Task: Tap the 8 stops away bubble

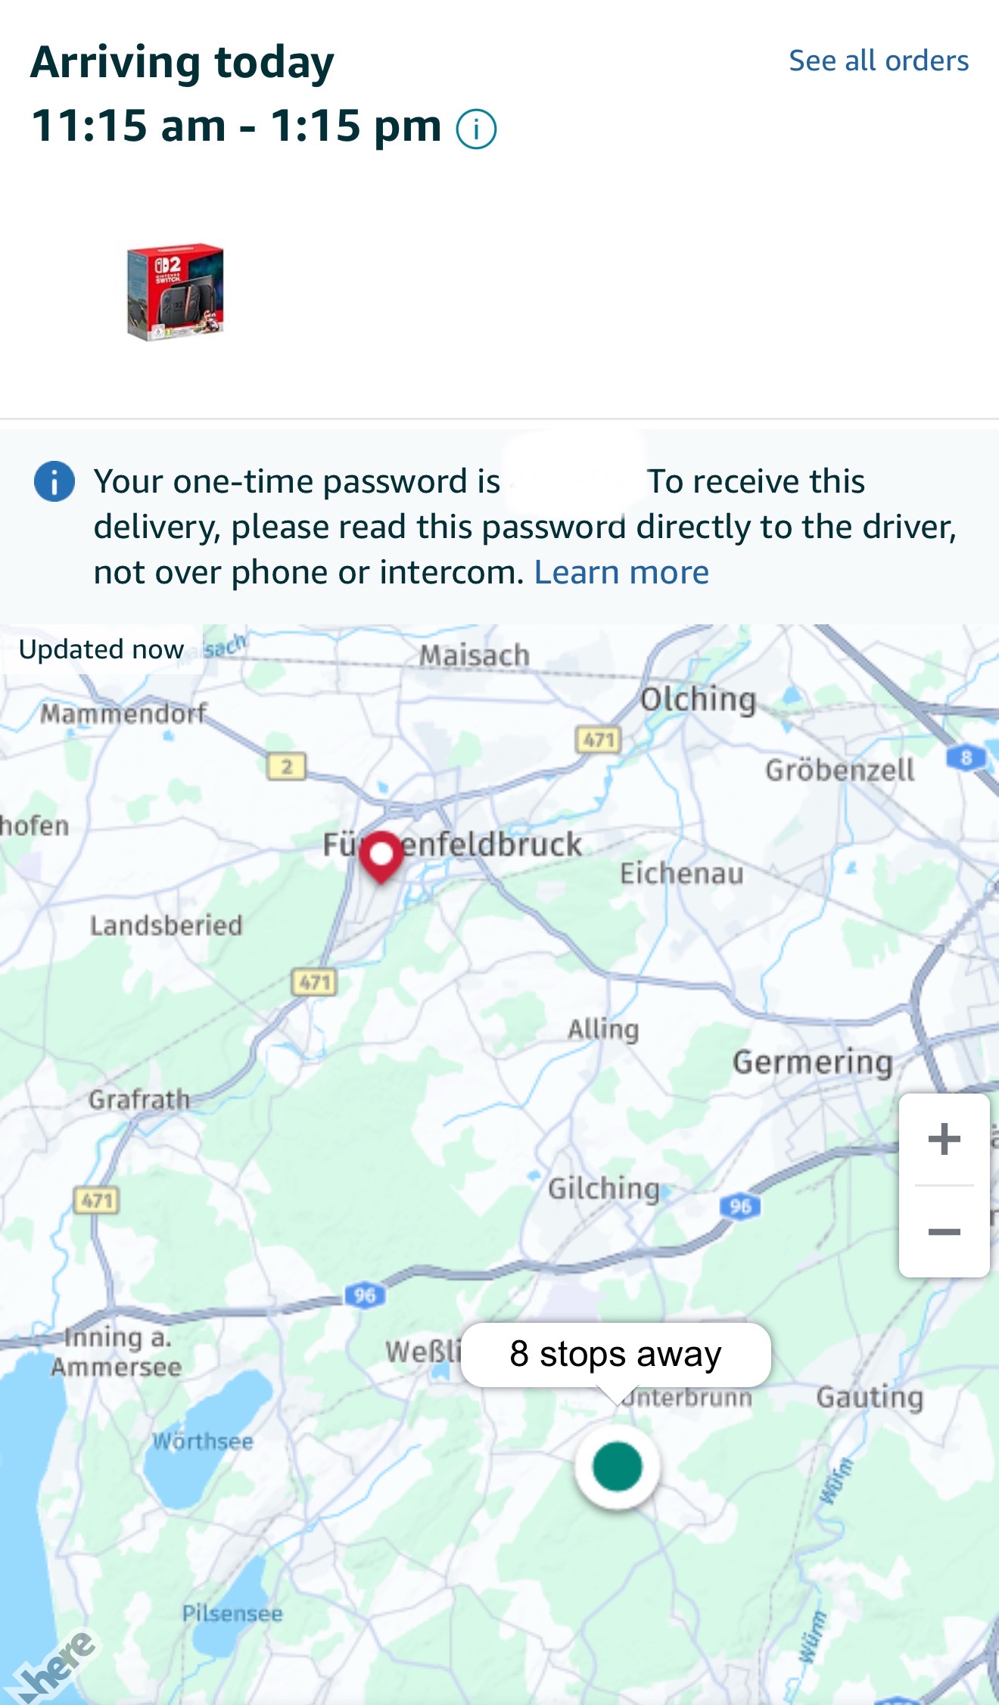Action: coord(615,1355)
